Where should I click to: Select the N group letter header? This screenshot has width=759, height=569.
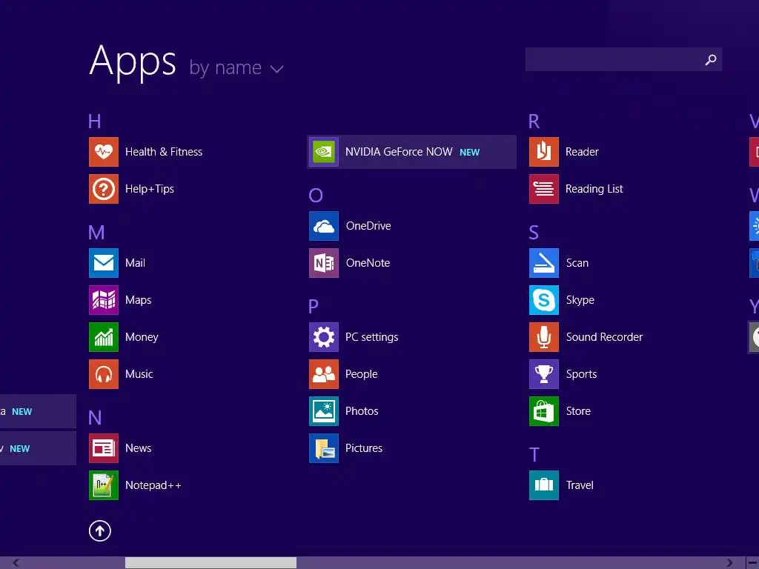tap(95, 418)
